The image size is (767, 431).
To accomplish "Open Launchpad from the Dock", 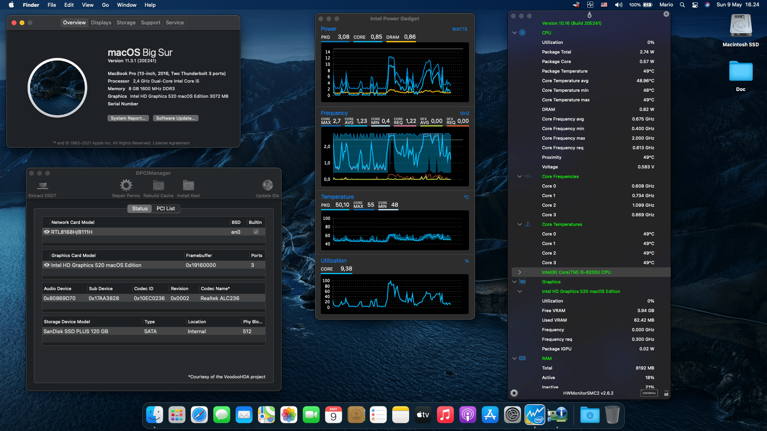I will click(177, 415).
